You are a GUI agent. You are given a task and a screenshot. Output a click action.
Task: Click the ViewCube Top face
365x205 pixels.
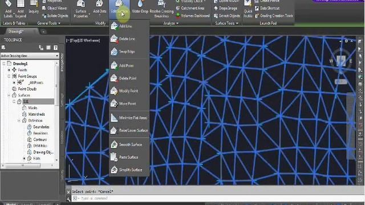coord(341,61)
